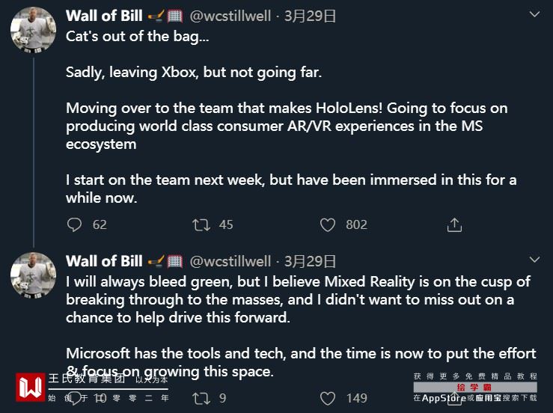Click the red W logo in the watermark
The width and height of the screenshot is (553, 413).
click(31, 387)
